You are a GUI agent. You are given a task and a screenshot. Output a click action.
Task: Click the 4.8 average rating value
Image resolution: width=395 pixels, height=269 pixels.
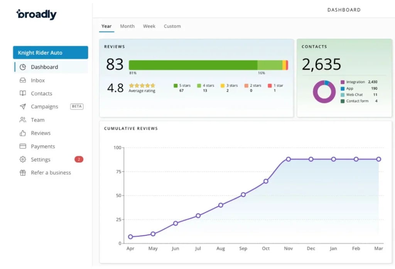[115, 88]
